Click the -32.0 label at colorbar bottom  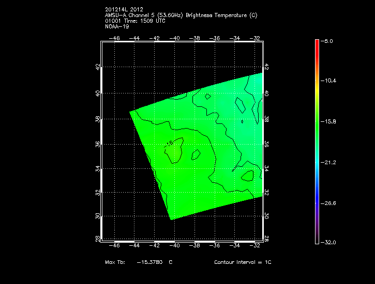(x=329, y=242)
